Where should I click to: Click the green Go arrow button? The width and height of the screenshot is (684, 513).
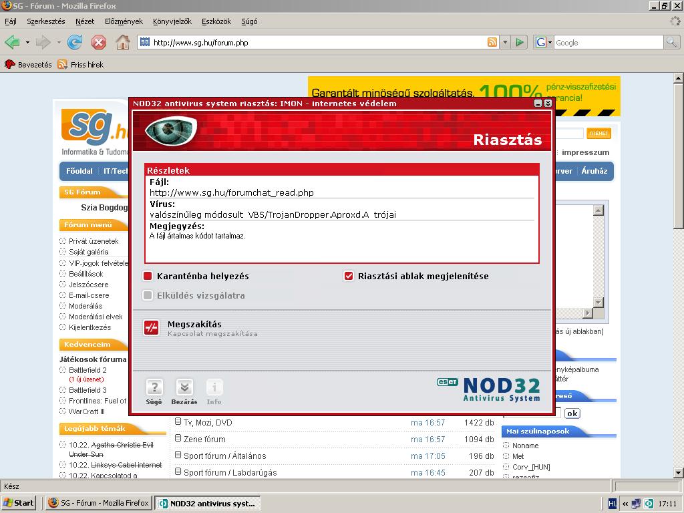[520, 43]
